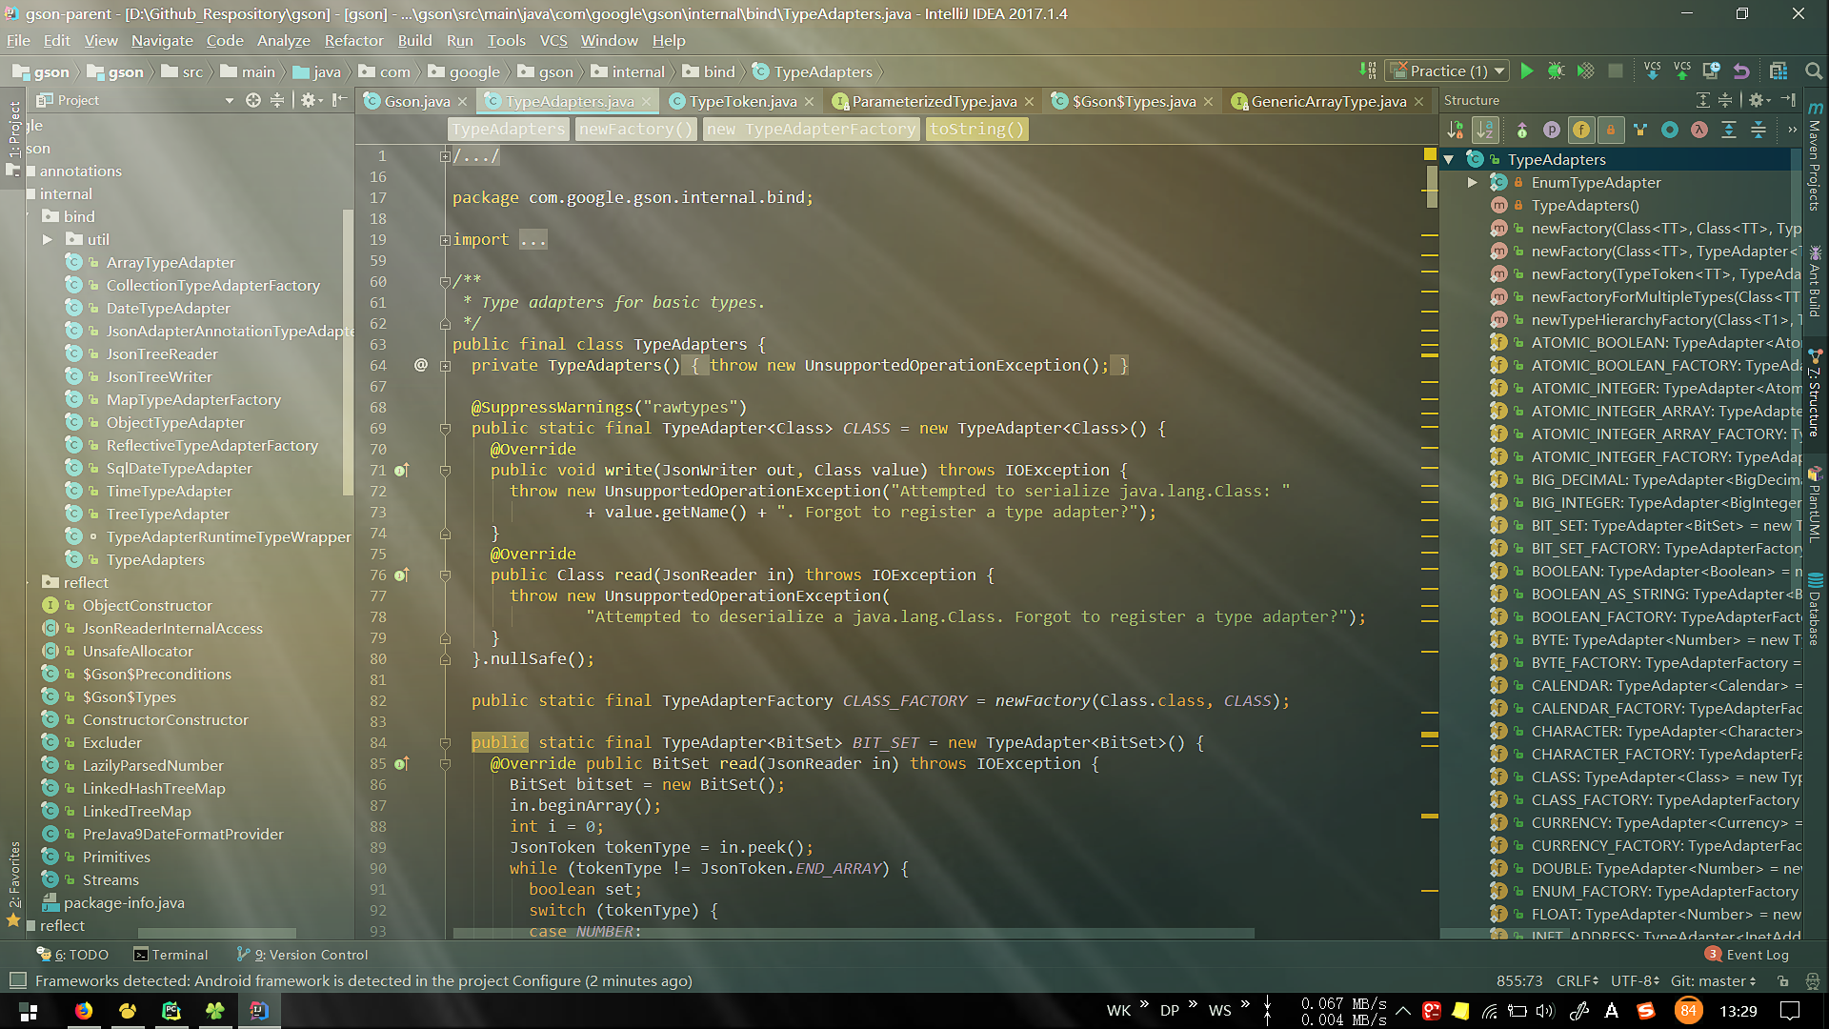1829x1029 pixels.
Task: Click VCS Commit changes icon
Action: pos(1681,71)
